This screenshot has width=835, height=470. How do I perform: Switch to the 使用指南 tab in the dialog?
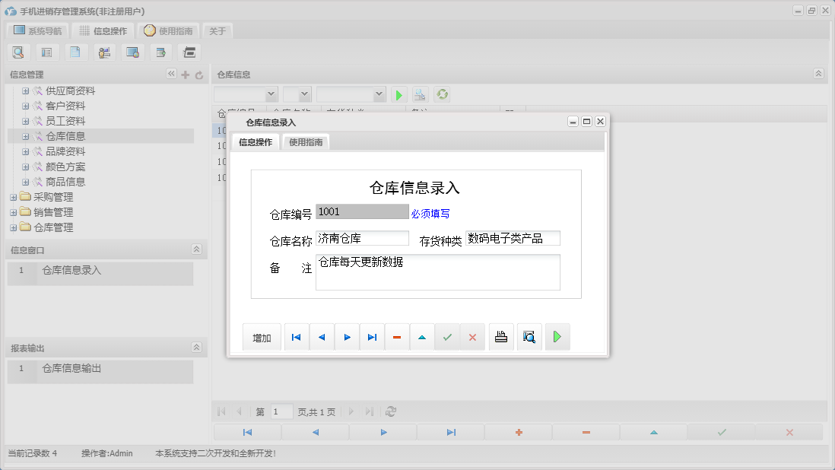click(305, 141)
